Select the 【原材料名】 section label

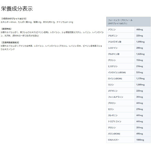[6, 29]
